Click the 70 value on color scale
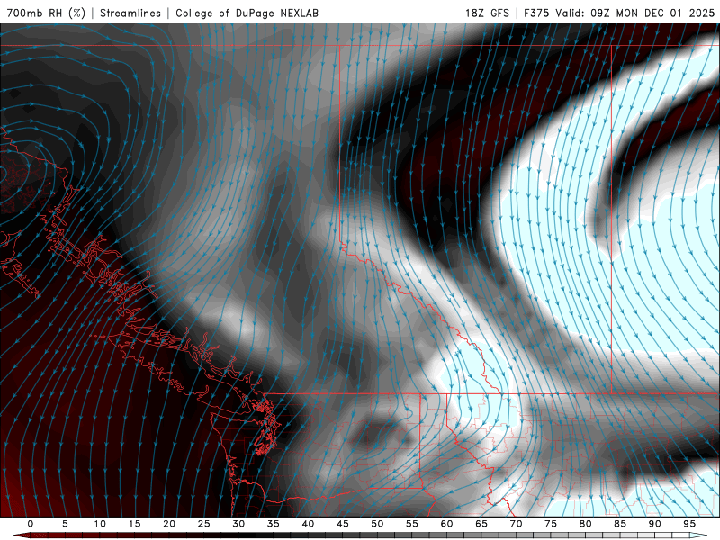 pos(516,524)
